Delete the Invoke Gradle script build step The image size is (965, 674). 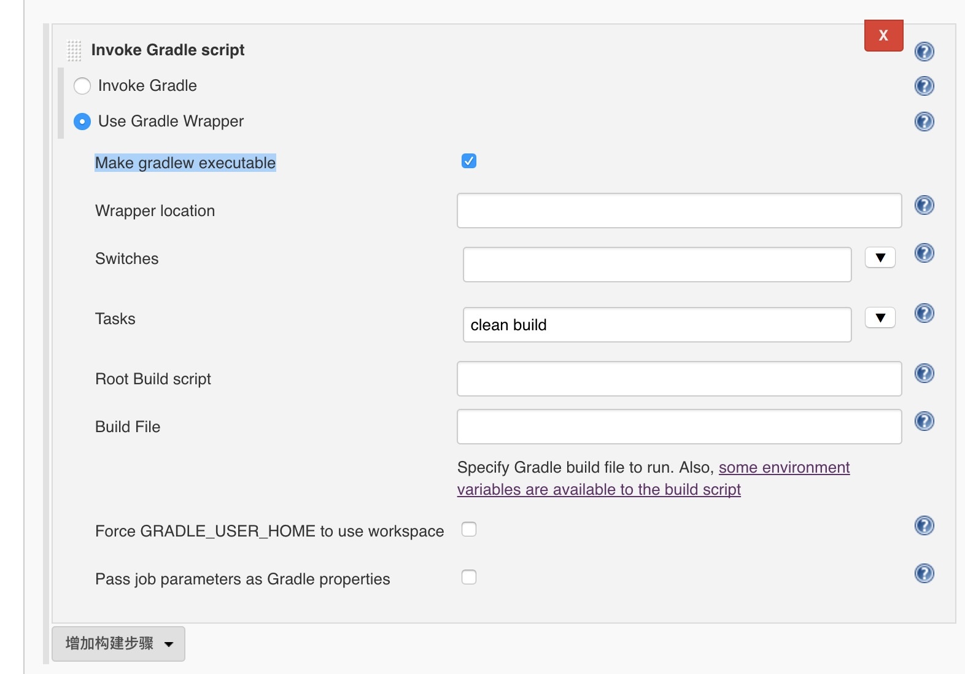click(883, 36)
